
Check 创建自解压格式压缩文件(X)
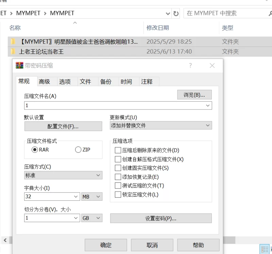click(x=118, y=159)
